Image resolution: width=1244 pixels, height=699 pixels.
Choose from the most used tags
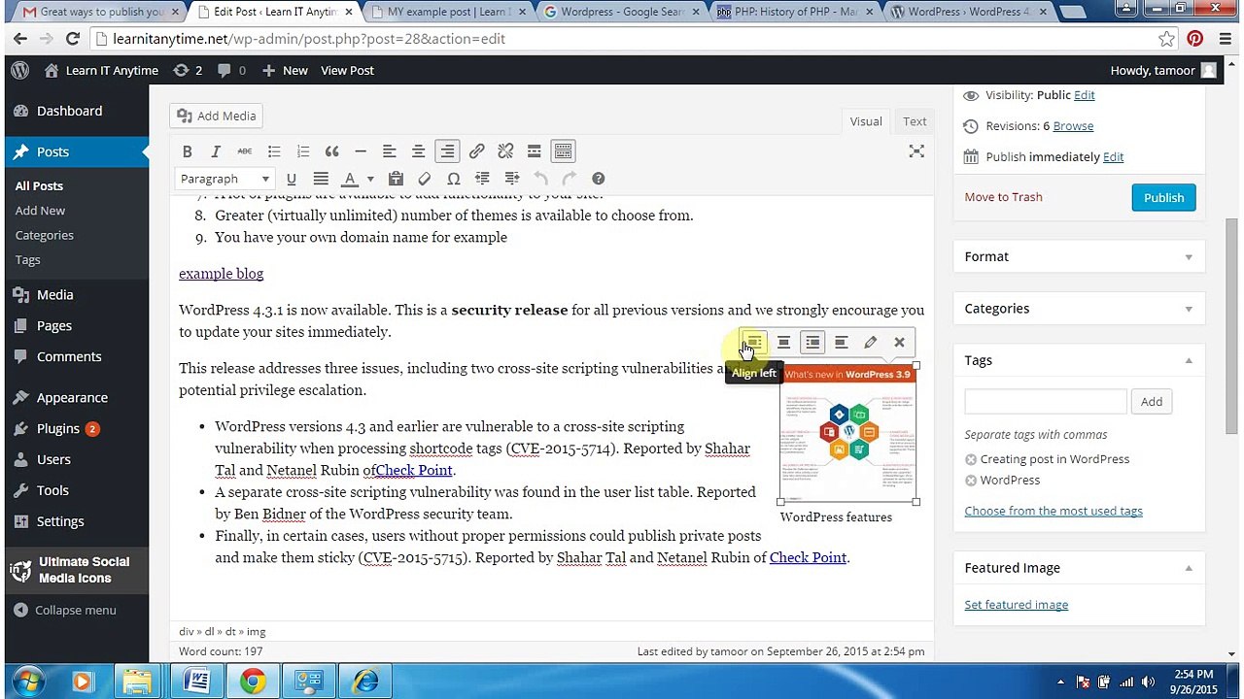tap(1054, 512)
